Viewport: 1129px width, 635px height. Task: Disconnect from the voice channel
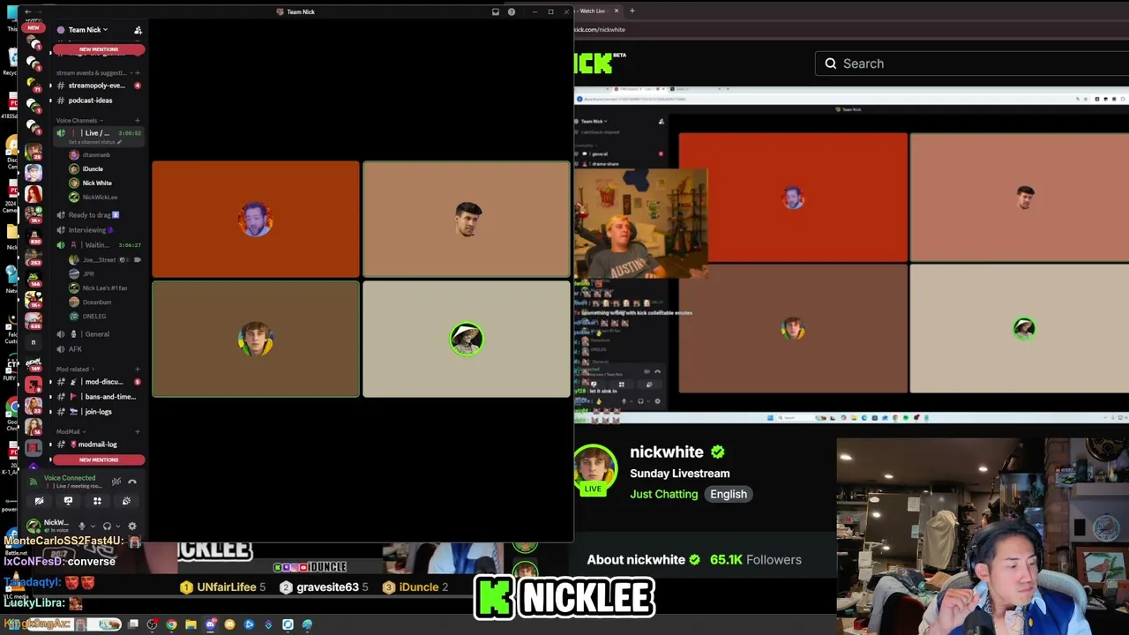[132, 482]
